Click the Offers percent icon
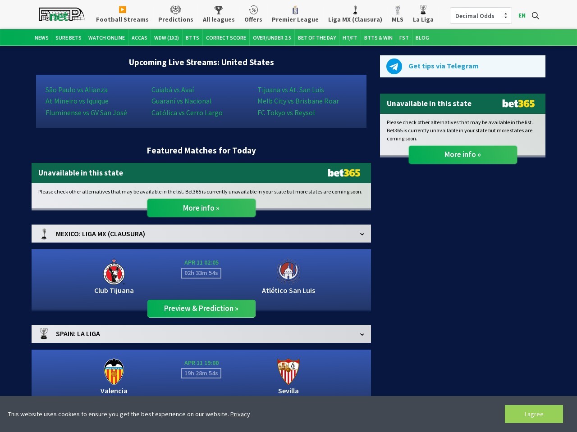Screen dimensions: 577x432 point(253,9)
